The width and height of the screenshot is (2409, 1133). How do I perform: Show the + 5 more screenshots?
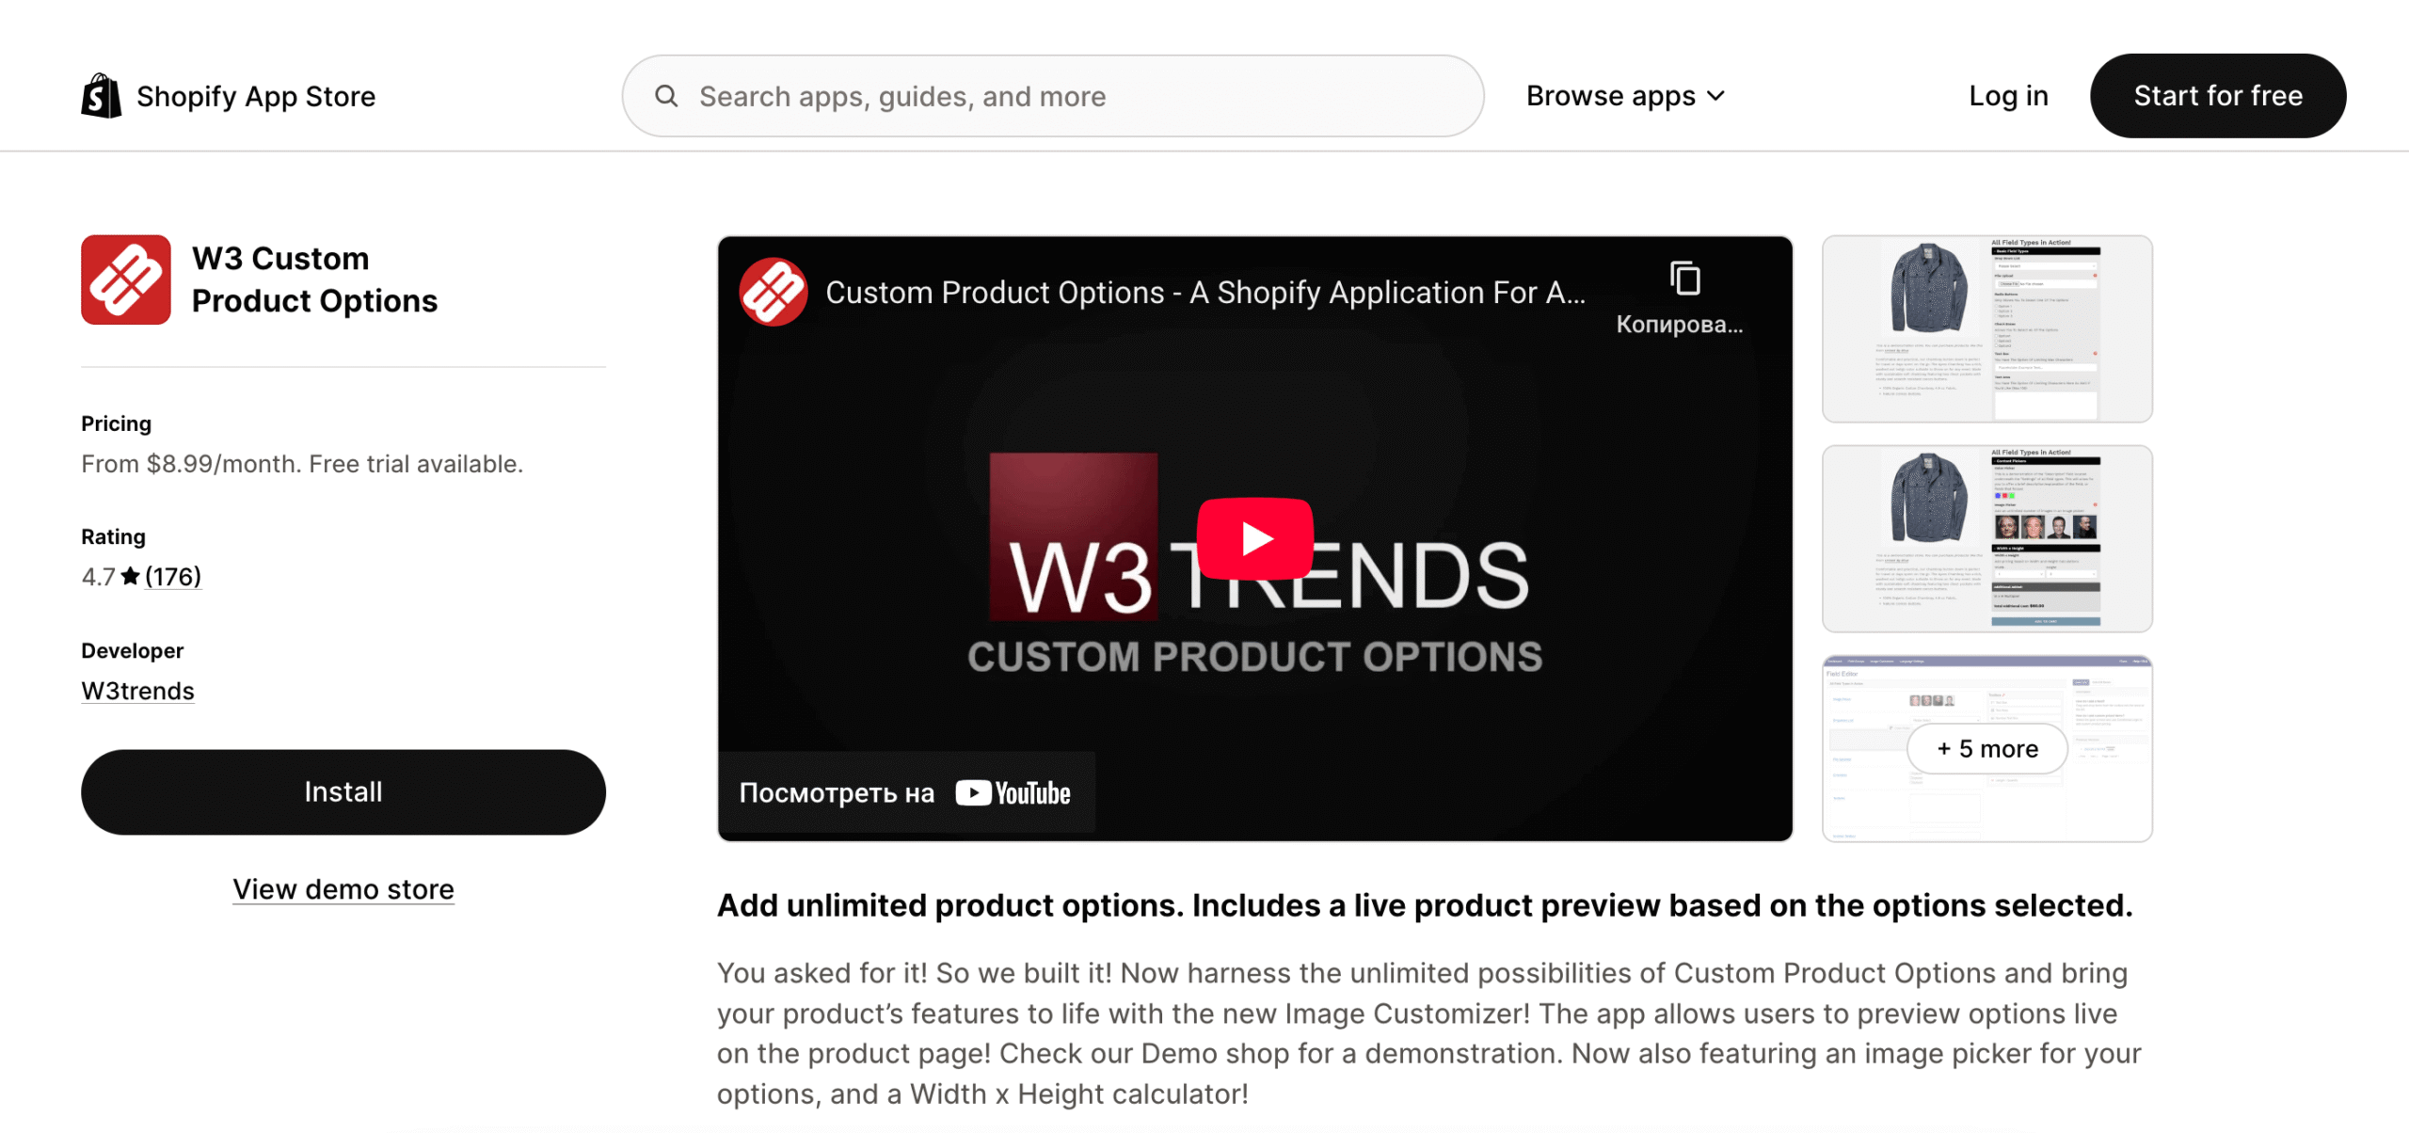[x=1986, y=748]
